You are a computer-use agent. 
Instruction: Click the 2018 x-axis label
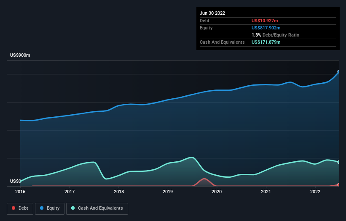point(119,192)
